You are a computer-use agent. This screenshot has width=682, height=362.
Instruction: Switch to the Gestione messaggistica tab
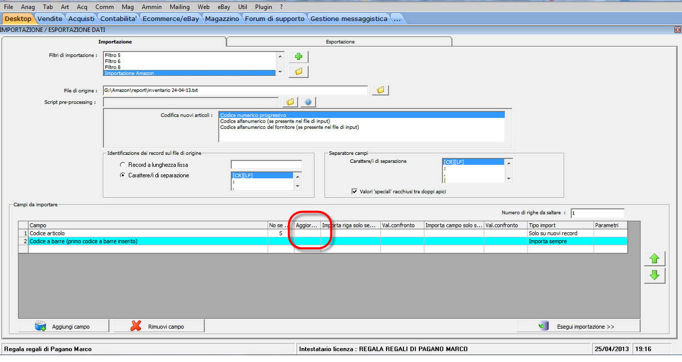point(349,19)
